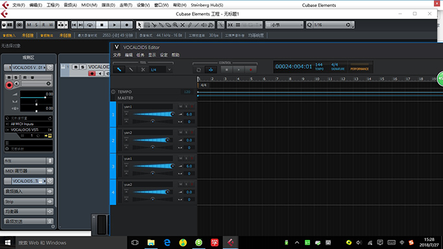Toggle Cubase snap on/off button
This screenshot has width=443, height=249.
(230, 25)
